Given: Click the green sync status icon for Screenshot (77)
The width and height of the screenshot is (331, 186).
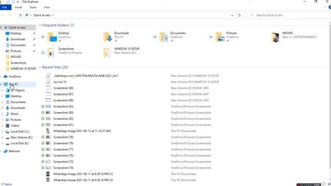Looking at the screenshot, I should point(43,149).
